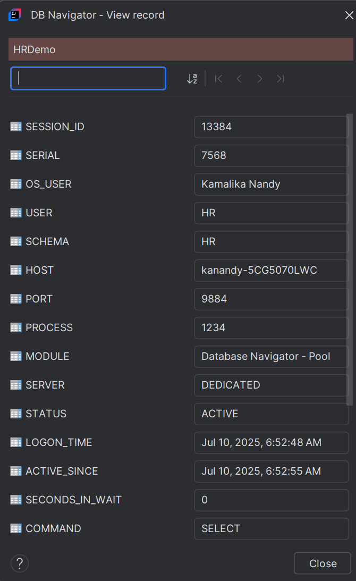The image size is (356, 581).
Task: Click the HRDemo connection header
Action: click(x=181, y=49)
